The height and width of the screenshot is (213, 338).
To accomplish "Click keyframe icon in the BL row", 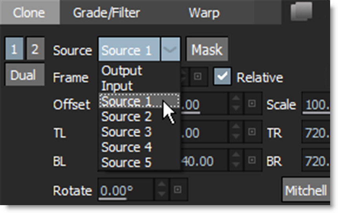I will (251, 161).
